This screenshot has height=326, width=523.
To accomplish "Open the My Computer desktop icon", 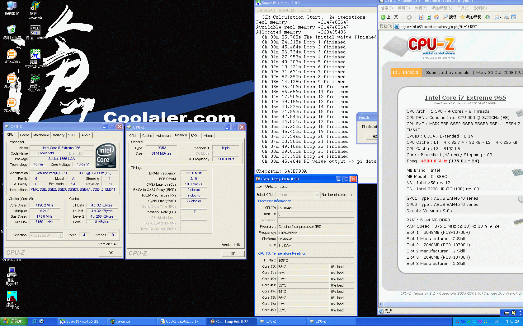I will [x=12, y=8].
